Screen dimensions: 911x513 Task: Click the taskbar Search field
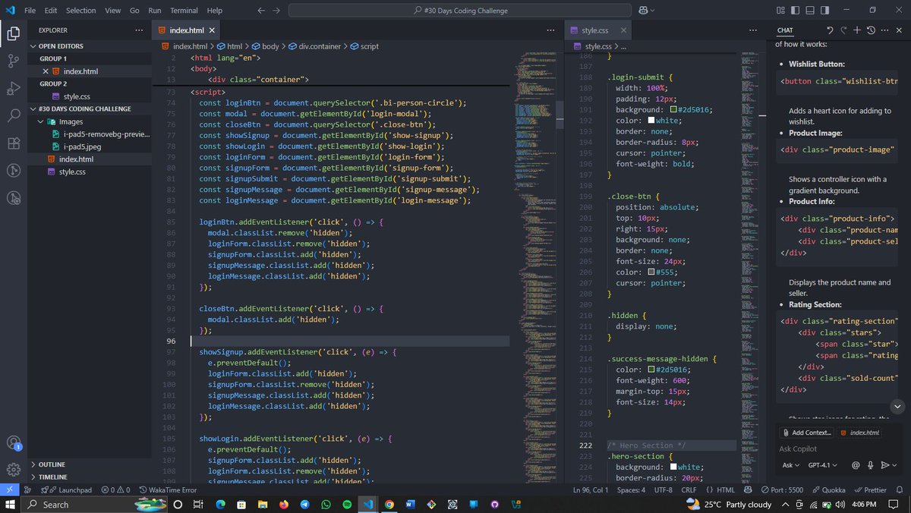point(60,504)
